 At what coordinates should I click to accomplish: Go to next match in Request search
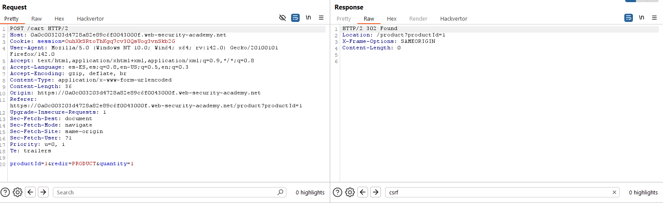click(43, 192)
